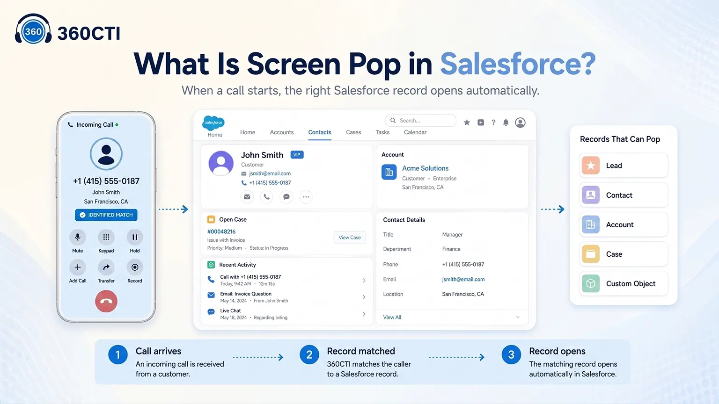Click the View All link in Contact Details
719x404 pixels.
coord(392,317)
